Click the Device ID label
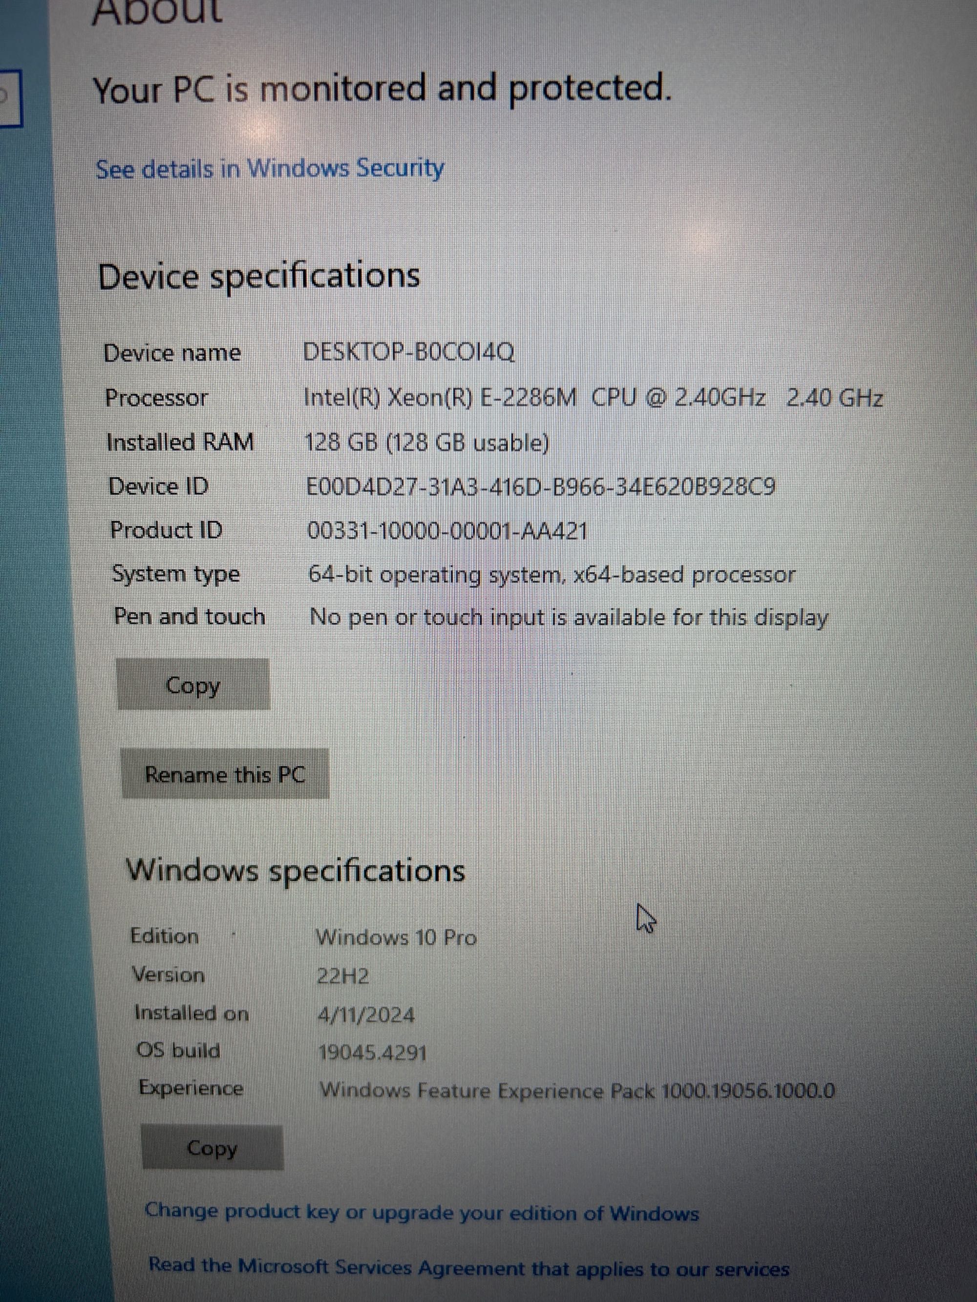The image size is (977, 1302). [159, 487]
